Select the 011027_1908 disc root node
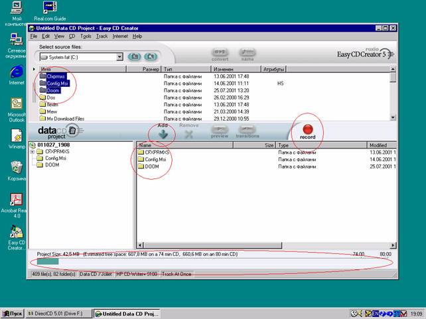This screenshot has width=426, height=319. [53, 145]
